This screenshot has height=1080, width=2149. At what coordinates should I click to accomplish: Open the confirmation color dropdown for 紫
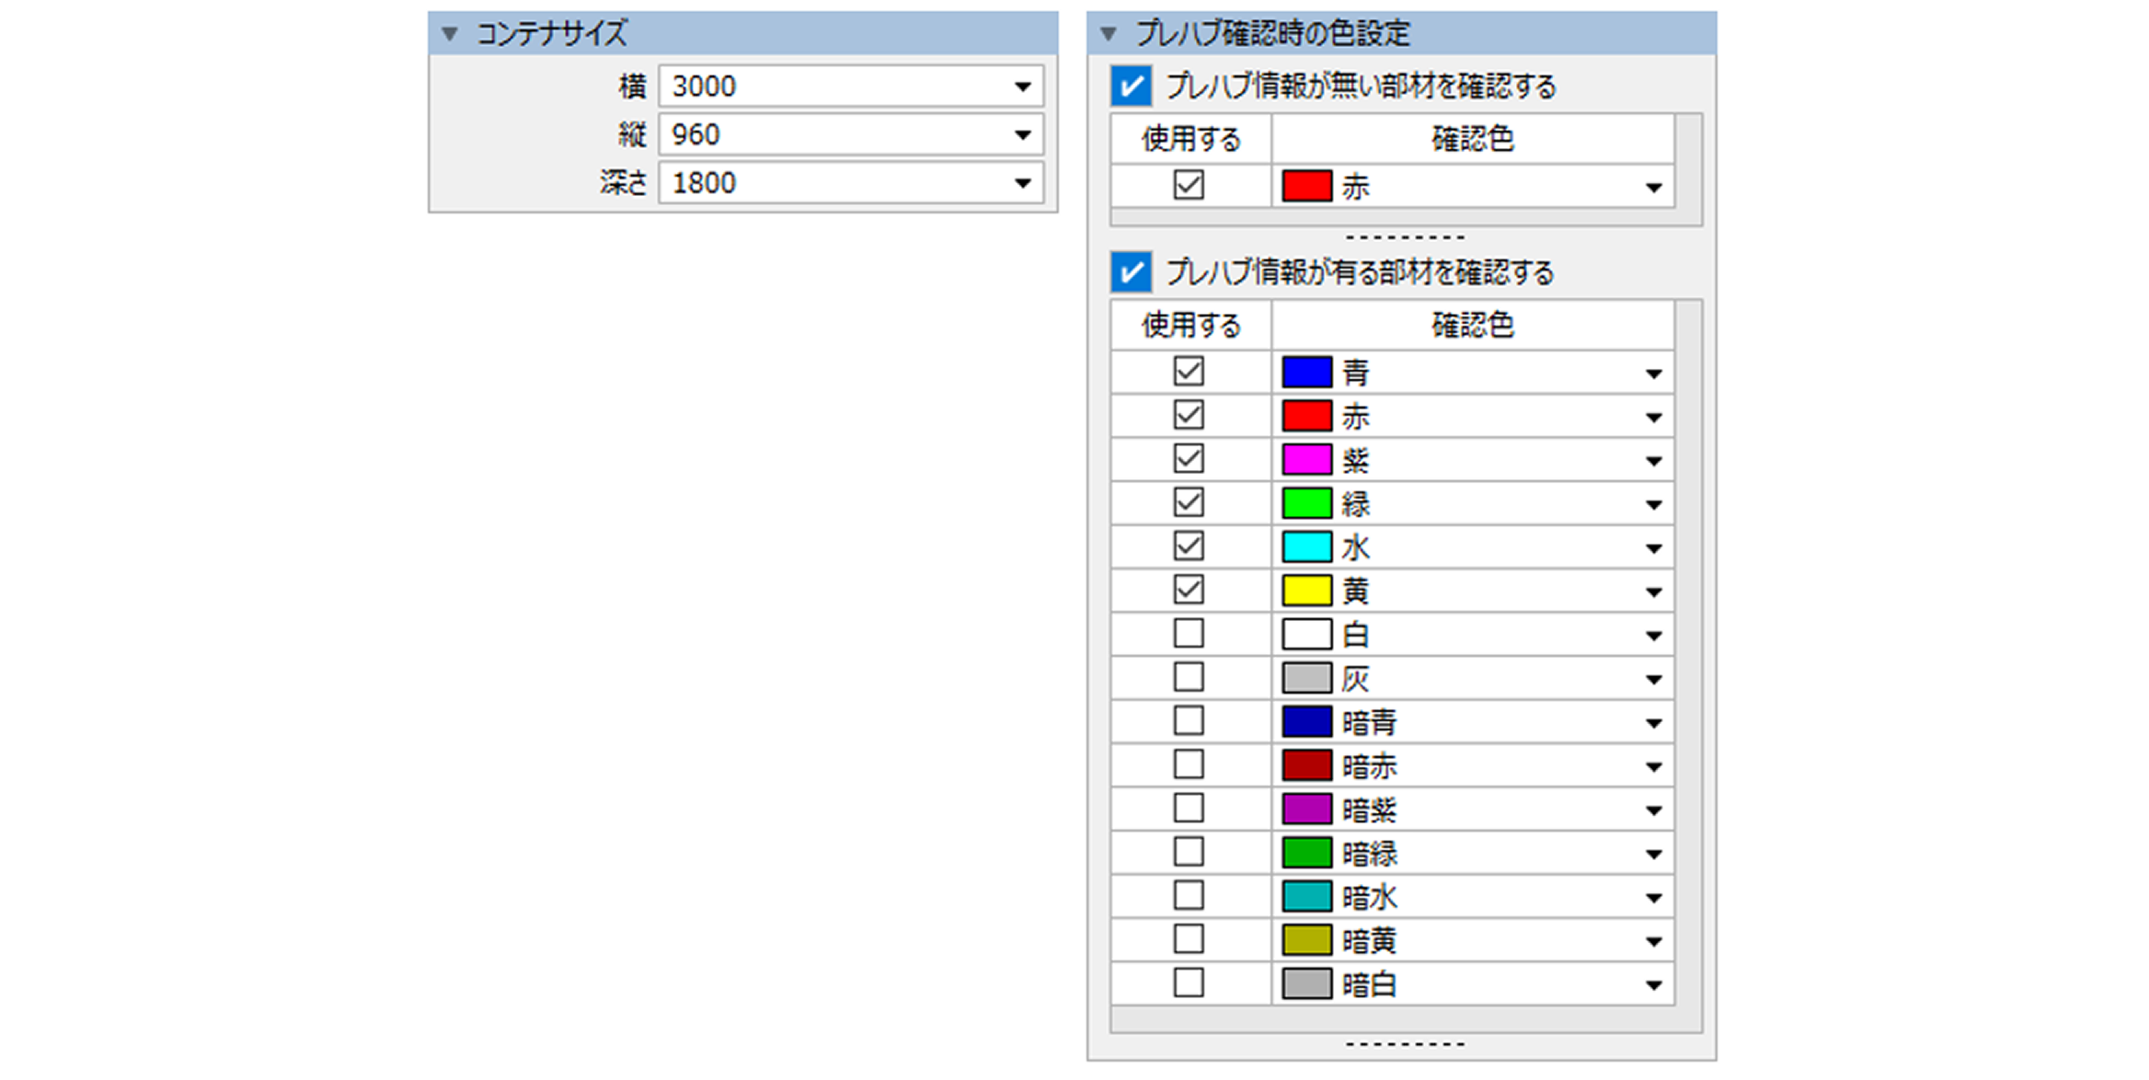(1653, 459)
